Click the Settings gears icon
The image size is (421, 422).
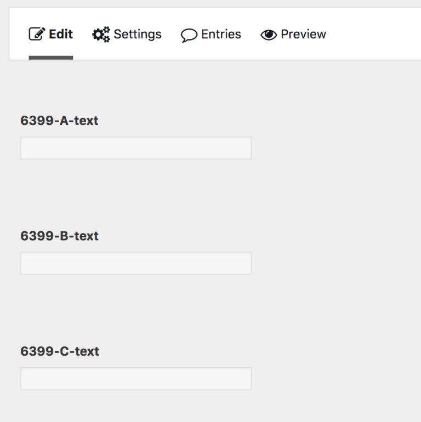(x=100, y=35)
